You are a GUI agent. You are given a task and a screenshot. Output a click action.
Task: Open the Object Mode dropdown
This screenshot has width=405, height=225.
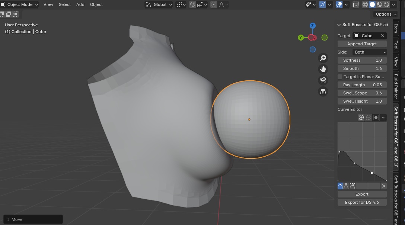19,4
